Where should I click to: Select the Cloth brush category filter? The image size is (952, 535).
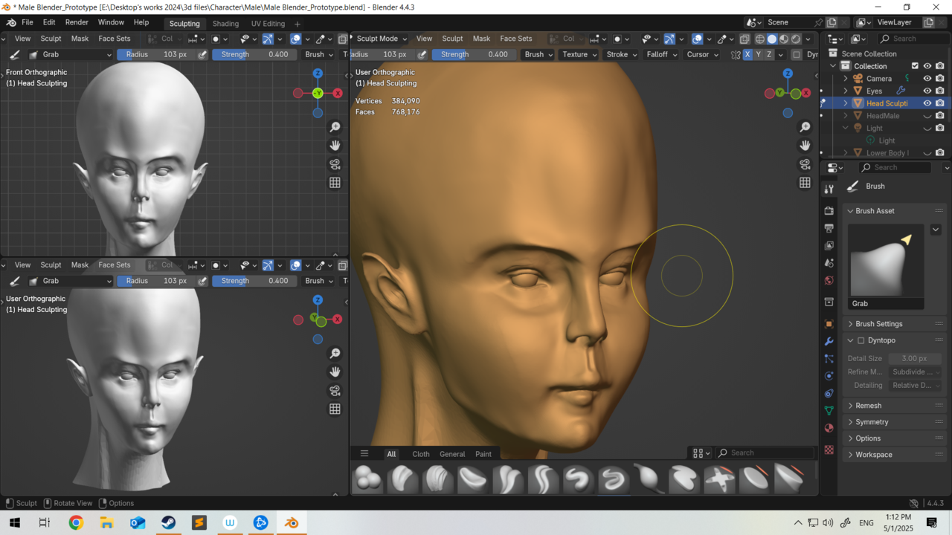(x=421, y=454)
